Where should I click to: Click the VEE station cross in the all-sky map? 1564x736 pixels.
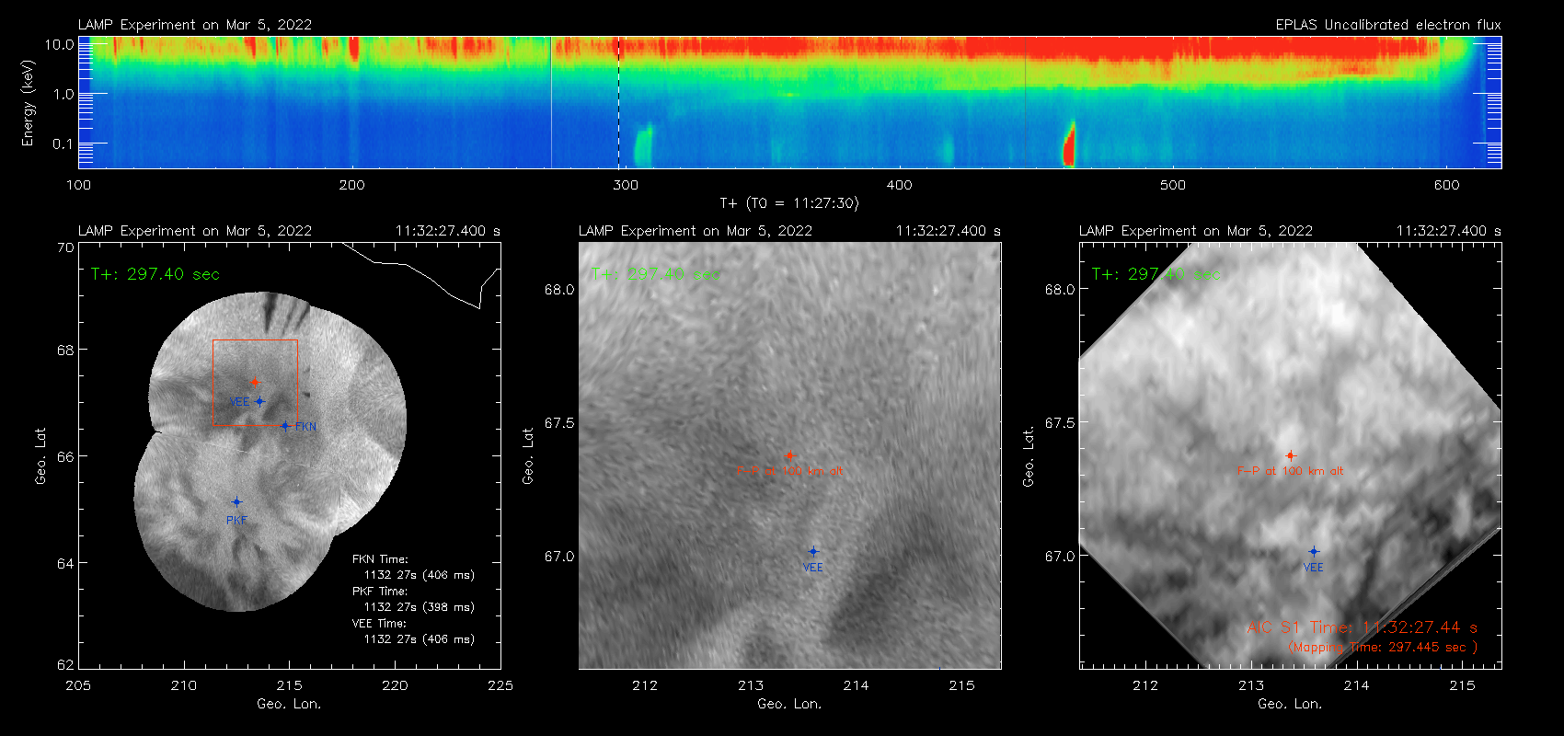click(260, 401)
